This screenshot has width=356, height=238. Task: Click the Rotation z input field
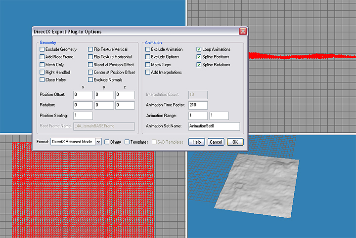[x=125, y=105]
